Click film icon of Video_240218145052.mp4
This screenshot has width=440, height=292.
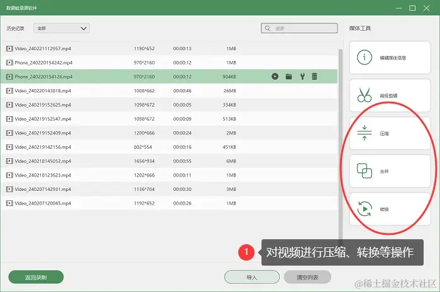pyautogui.click(x=9, y=161)
